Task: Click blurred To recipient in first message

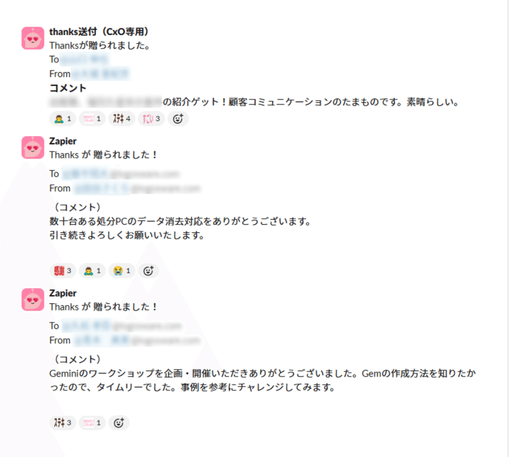Action: (84, 60)
